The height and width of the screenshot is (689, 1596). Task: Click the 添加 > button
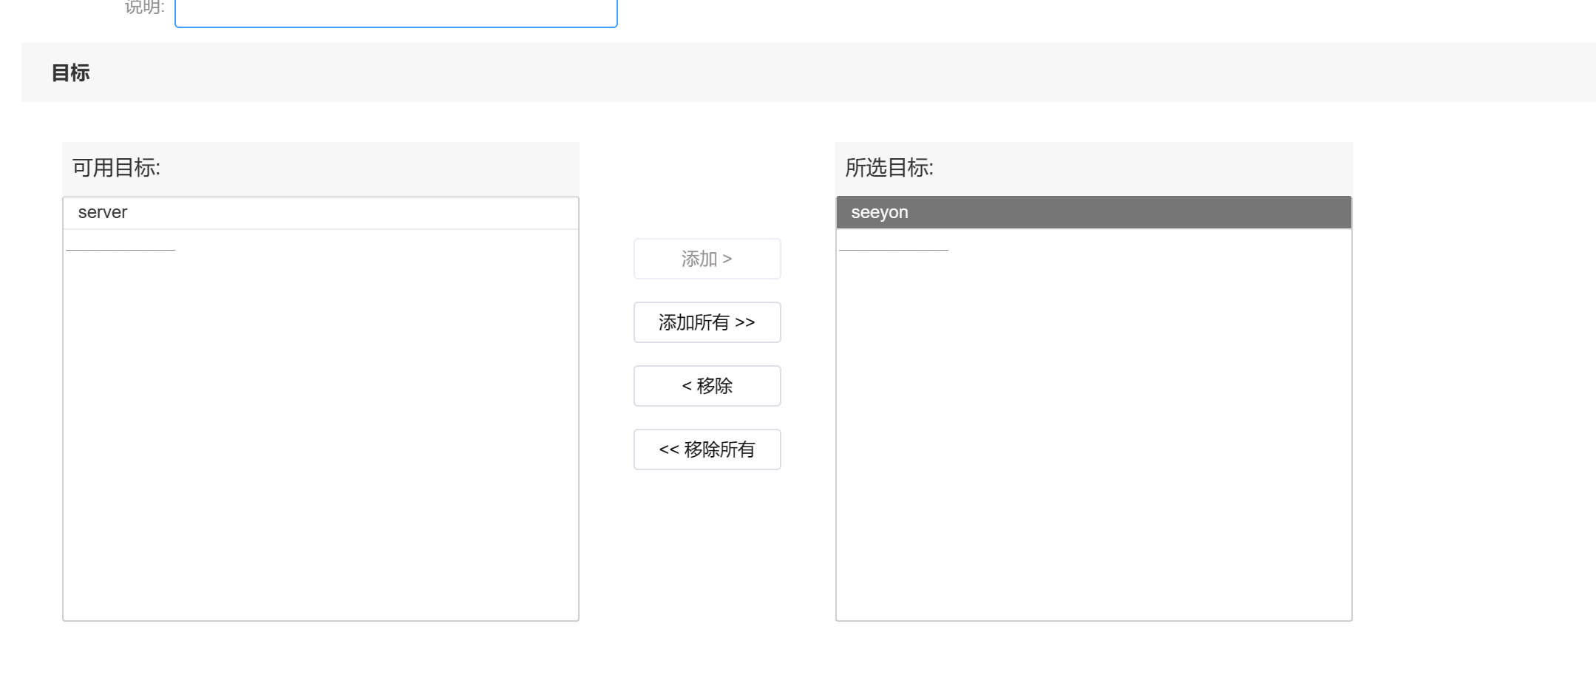(707, 259)
